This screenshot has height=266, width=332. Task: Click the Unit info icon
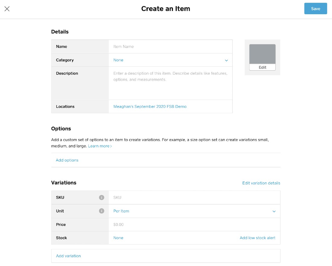102,211
